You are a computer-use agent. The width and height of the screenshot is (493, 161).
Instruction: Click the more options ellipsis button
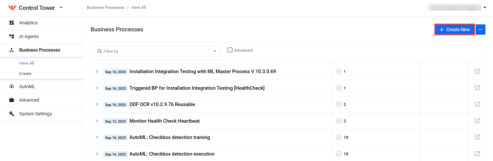pyautogui.click(x=481, y=30)
